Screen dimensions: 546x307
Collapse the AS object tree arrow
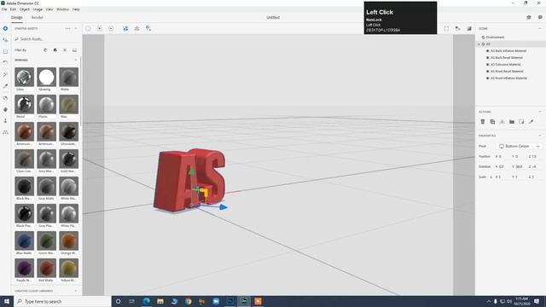click(479, 44)
